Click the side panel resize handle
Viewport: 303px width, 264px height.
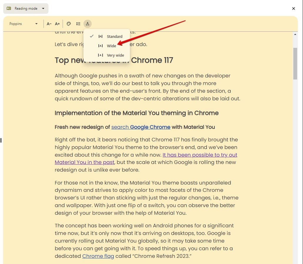(1, 141)
